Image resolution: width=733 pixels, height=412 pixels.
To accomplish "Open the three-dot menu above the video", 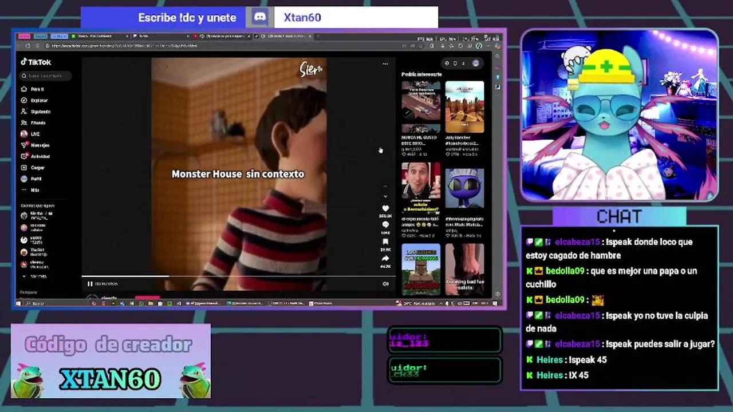I will tap(385, 64).
